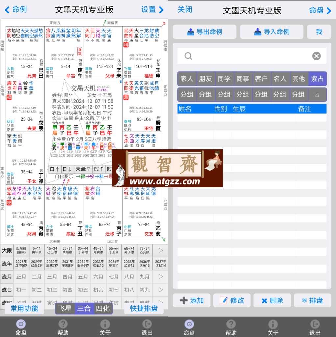Expand 流月 row with right arrow
Viewport: 336px width, 337px height.
click(160, 276)
